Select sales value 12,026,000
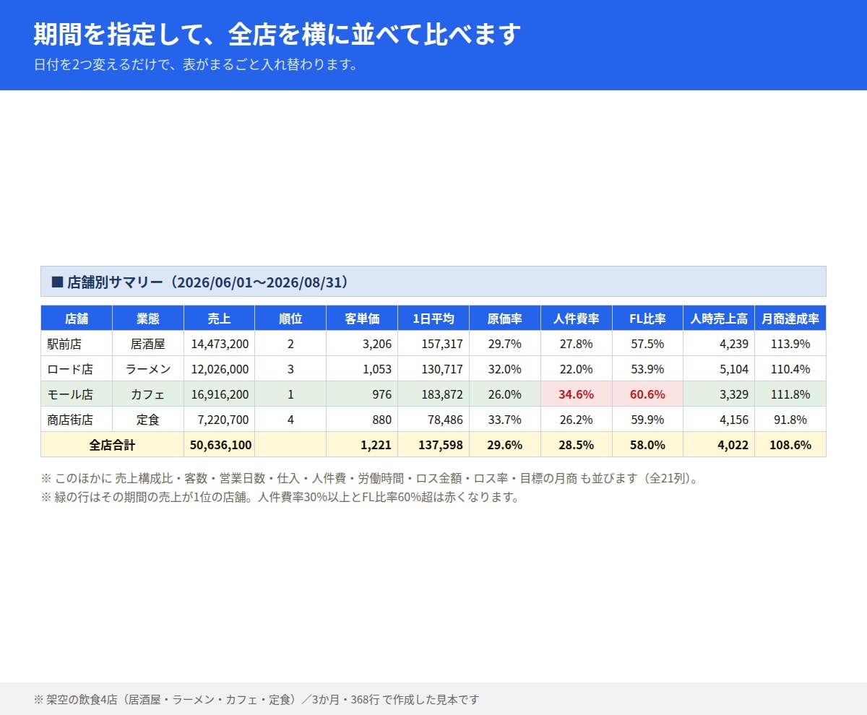 (x=220, y=369)
